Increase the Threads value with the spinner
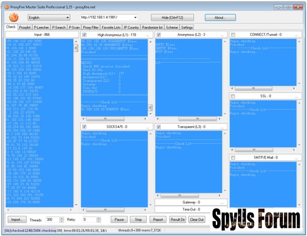Image resolution: width=307 pixels, height=236 pixels. tap(61, 218)
